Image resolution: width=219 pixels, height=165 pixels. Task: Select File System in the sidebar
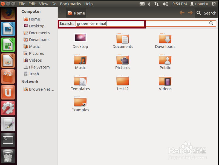(x=37, y=67)
